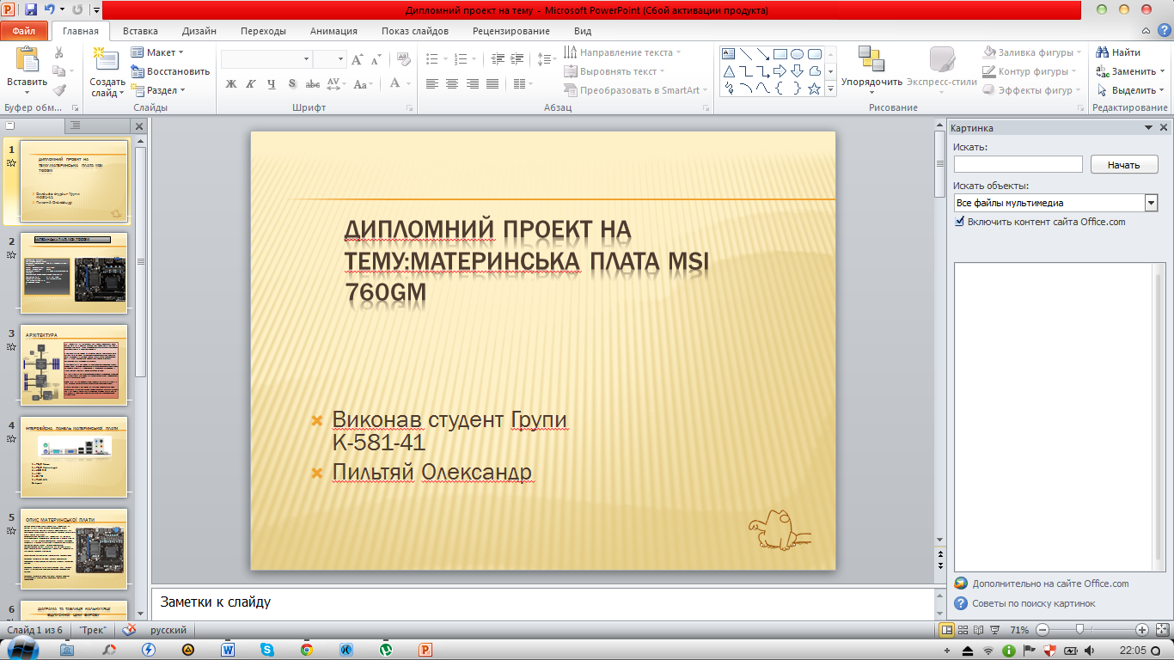The width and height of the screenshot is (1174, 660).
Task: Click the zoom slider handle
Action: [x=1079, y=630]
